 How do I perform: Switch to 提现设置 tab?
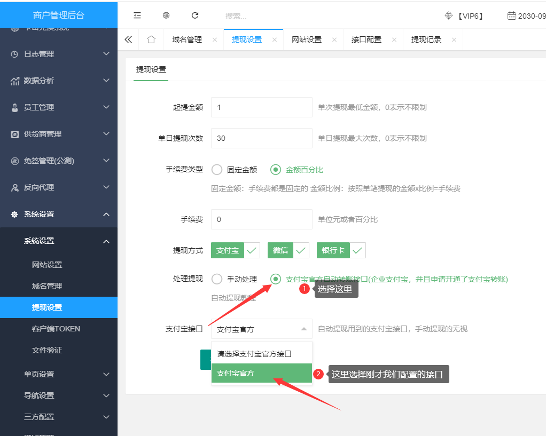(x=246, y=39)
